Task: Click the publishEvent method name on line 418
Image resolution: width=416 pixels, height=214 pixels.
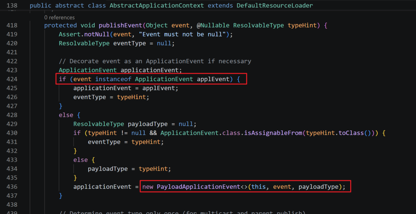Action: pos(121,26)
